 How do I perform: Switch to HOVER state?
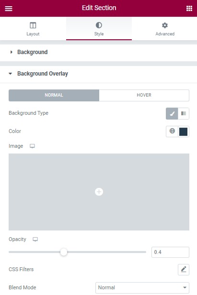coord(144,95)
